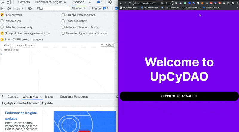Show the console sidebar panel icon
The image size is (239, 132).
(x=2, y=8)
